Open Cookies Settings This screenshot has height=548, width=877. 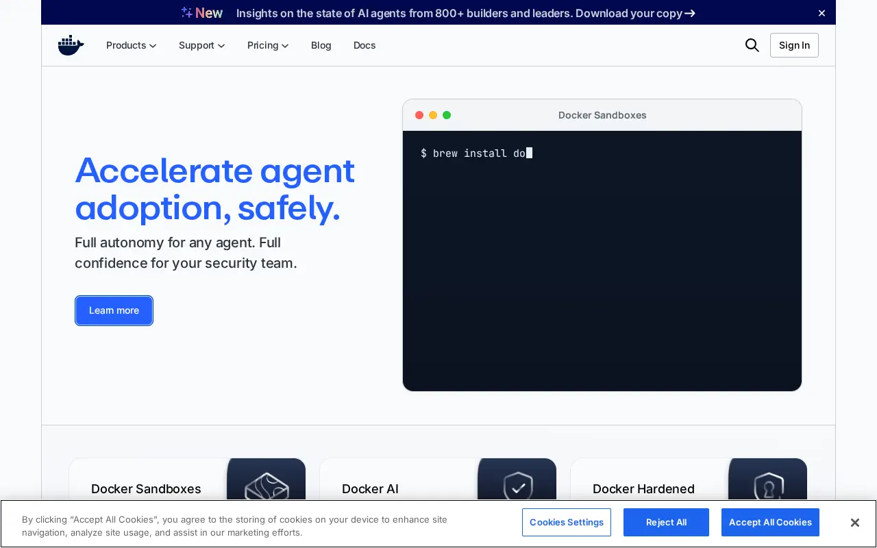click(x=567, y=523)
